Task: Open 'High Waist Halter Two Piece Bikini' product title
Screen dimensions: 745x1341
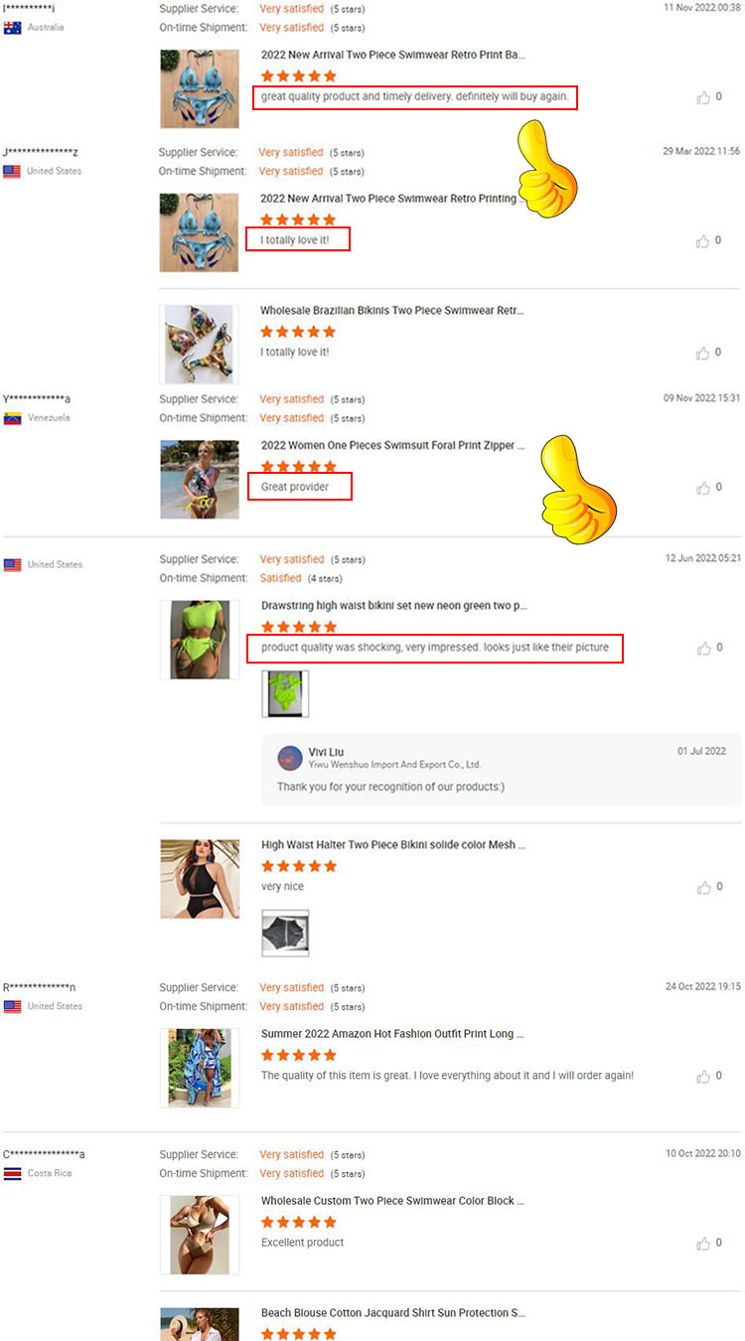Action: click(x=393, y=844)
